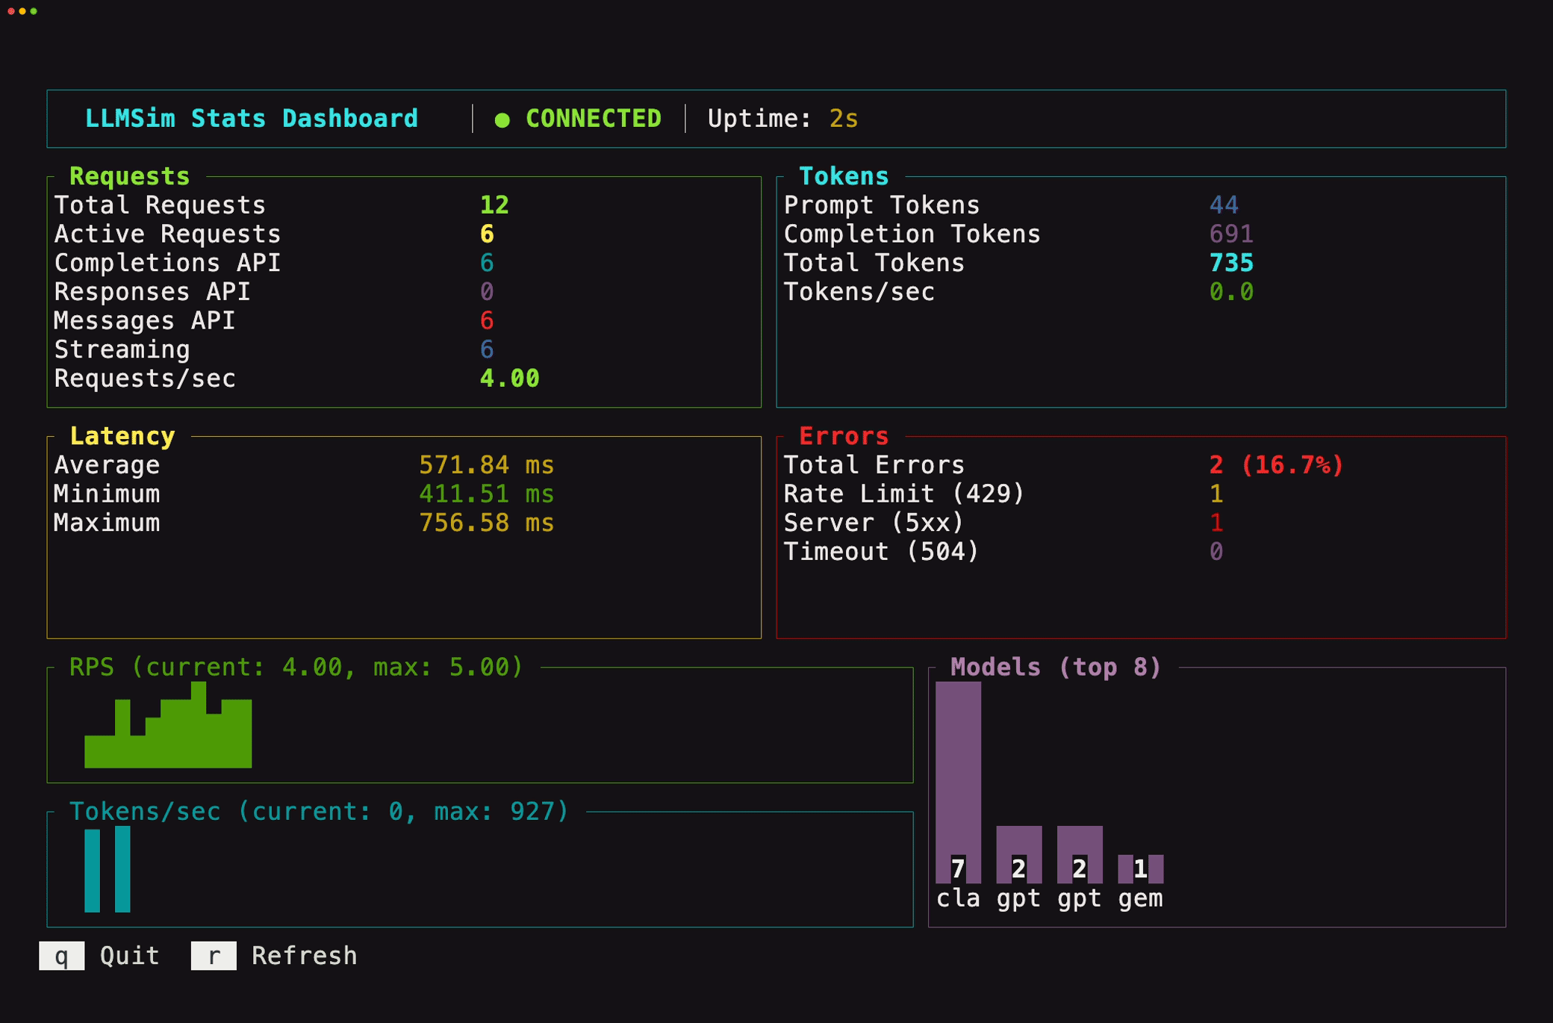Screen dimensions: 1553x1023
Task: Click the Tokens/sec value 0.0
Action: 1231,291
